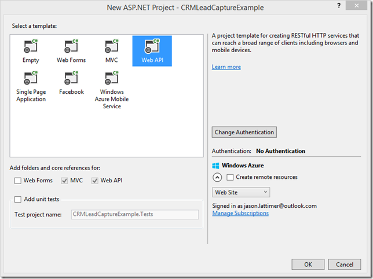This screenshot has height=279, width=373.
Task: Select the Single Page Application template
Action: (x=31, y=86)
